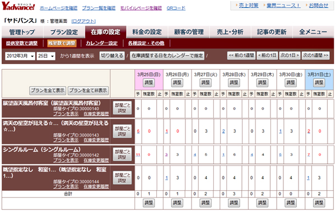Click the Yadvance! logo
This screenshot has height=211, width=336.
click(18, 6)
